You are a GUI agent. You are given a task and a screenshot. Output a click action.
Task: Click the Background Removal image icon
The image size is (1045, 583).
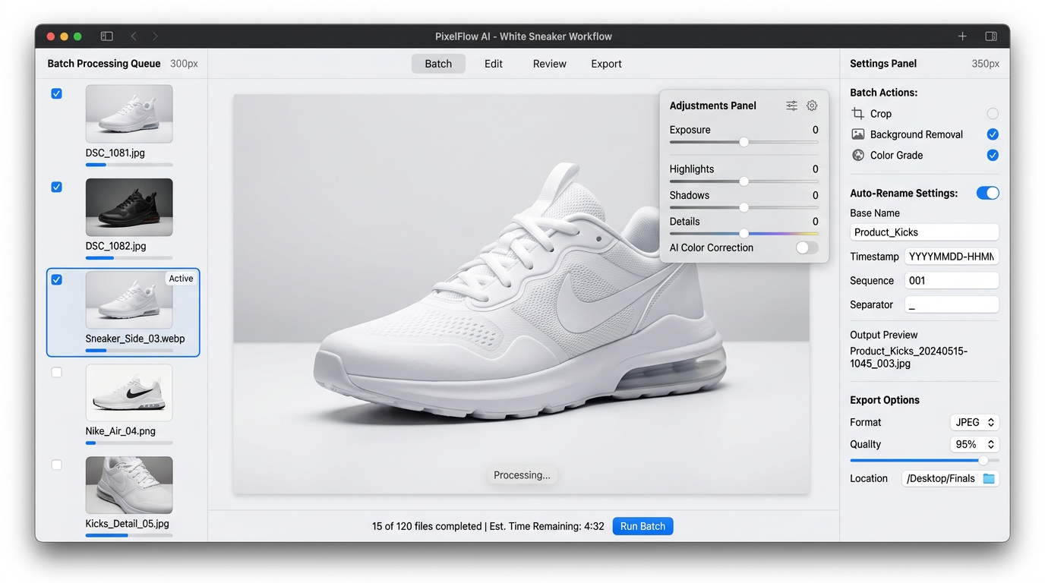coord(858,134)
